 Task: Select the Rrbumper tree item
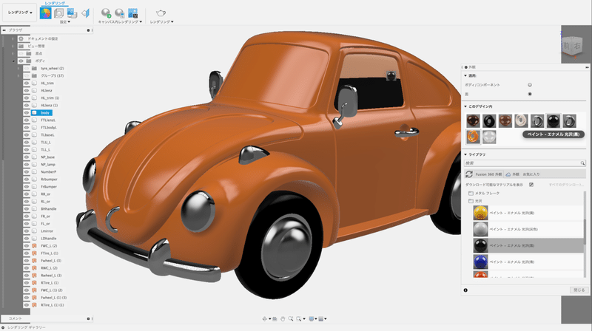(49, 180)
